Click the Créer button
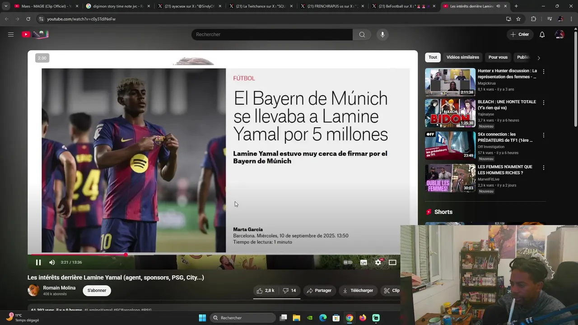 point(519,34)
